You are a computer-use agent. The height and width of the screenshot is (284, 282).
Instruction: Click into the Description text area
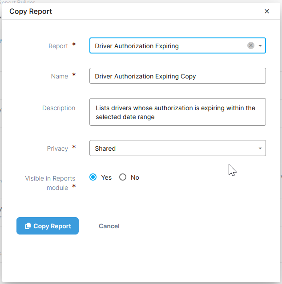click(177, 112)
